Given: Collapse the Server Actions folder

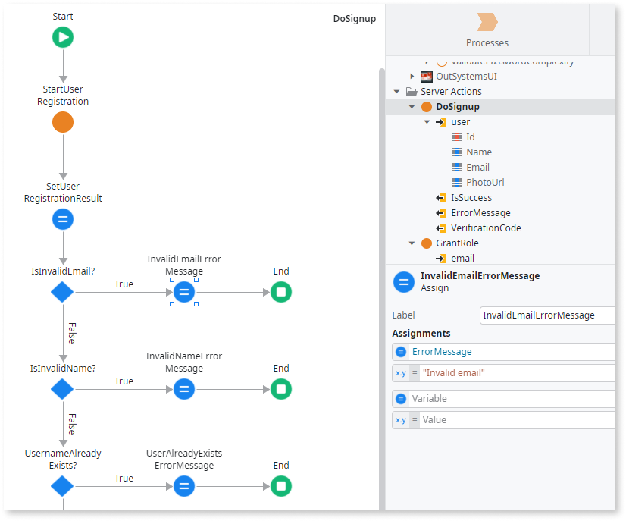Looking at the screenshot, I should 397,92.
